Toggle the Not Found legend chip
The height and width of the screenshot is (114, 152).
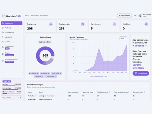tap(57, 74)
